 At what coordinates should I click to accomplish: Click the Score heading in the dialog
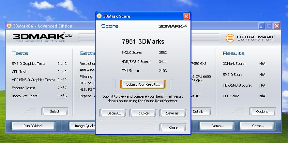tap(110, 26)
